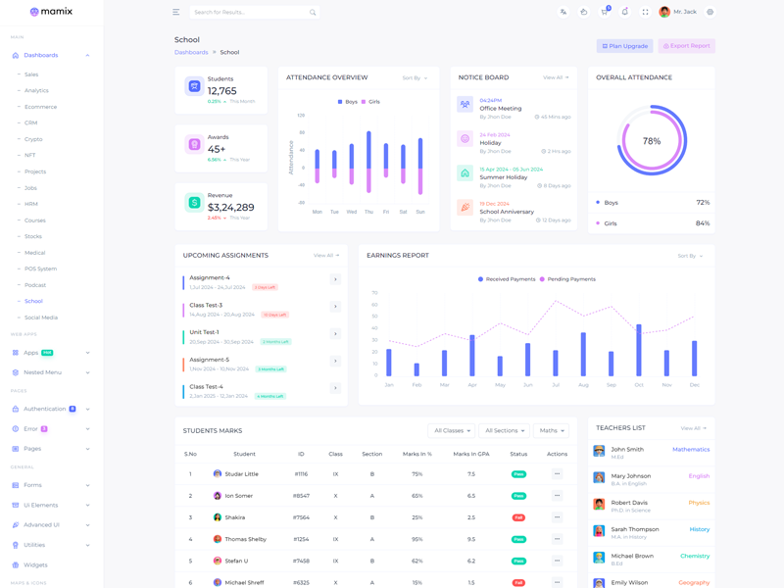Select CRM from the Dashboards menu
Viewport: 784px width, 588px height.
31,122
